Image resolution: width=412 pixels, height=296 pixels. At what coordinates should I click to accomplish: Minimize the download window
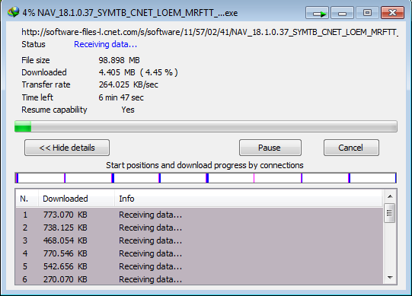[342, 13]
